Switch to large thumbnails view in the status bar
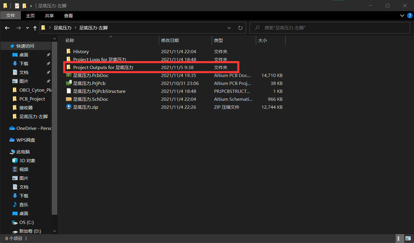Screen dimensions: 414x243 (x=408, y=238)
